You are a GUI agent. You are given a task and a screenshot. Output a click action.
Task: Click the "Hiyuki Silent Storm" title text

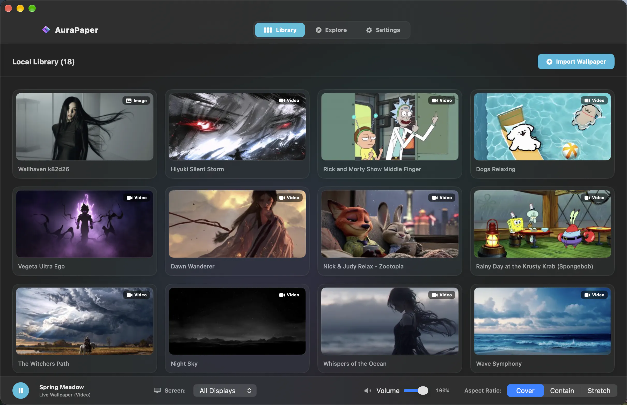197,169
